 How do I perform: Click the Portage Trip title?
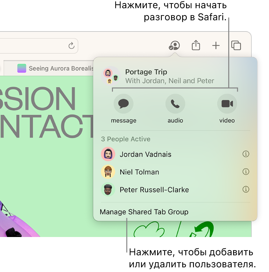tap(146, 72)
